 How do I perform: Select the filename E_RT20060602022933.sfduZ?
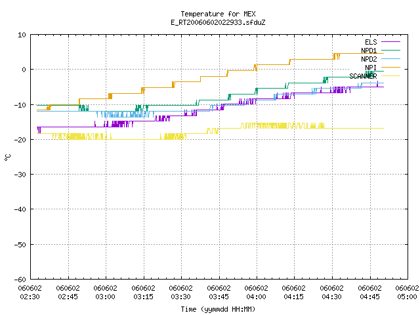(218, 22)
